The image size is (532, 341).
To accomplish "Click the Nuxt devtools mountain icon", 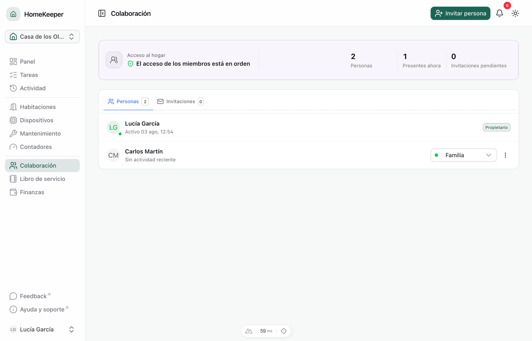I will pos(249,331).
